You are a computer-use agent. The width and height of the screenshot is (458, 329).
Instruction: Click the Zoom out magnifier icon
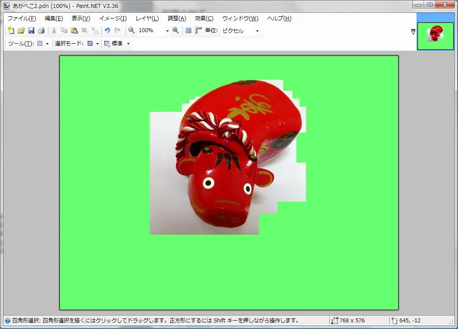point(131,30)
